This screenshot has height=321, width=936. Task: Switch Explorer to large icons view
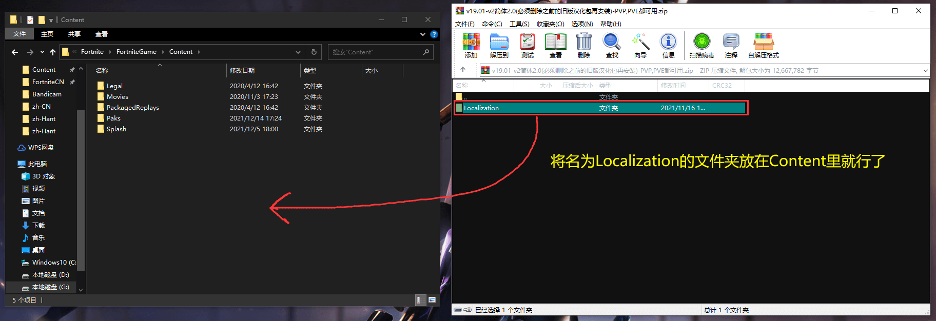(432, 300)
